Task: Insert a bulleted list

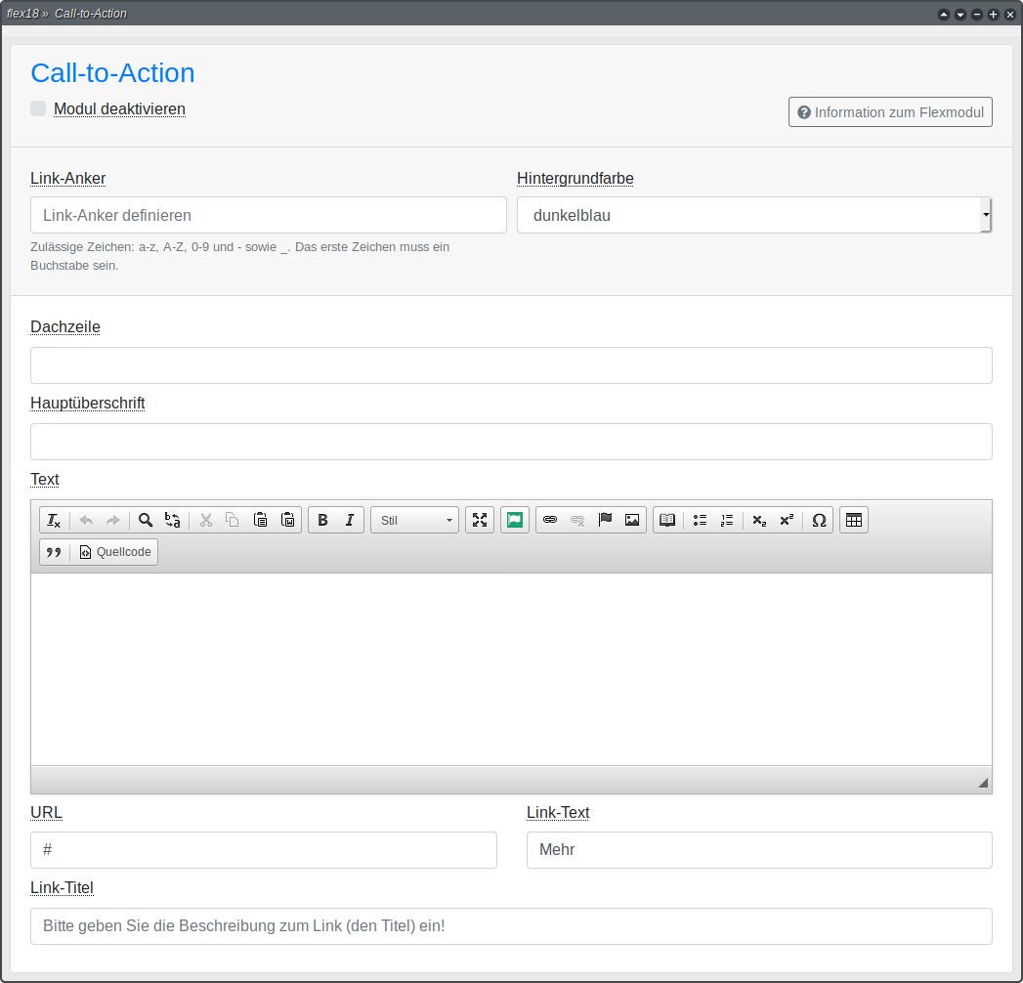Action: [x=700, y=521]
